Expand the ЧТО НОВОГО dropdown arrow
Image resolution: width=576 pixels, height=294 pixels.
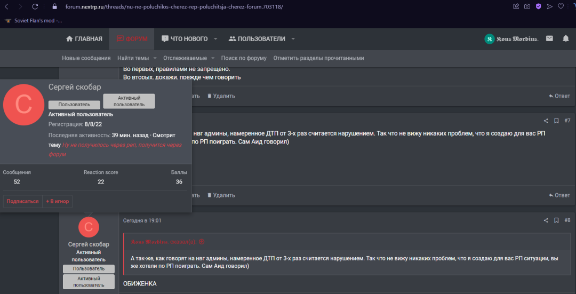point(215,39)
